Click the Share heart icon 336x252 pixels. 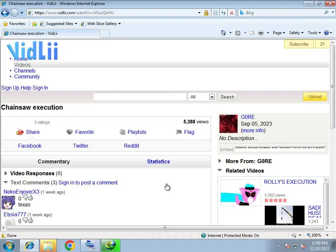coord(20,132)
